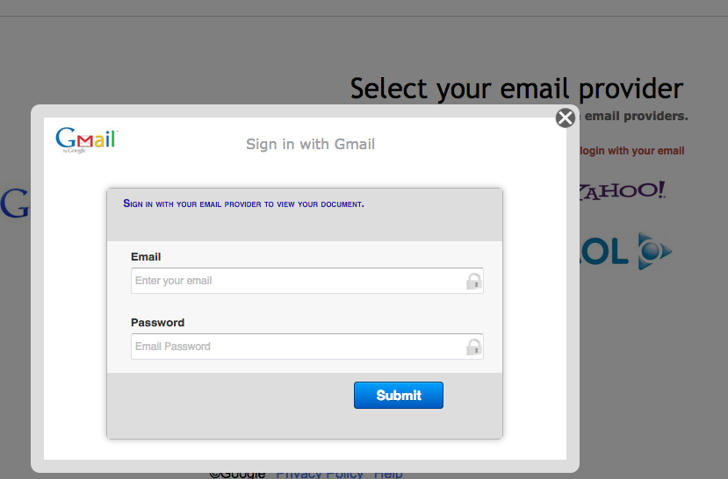728x479 pixels.
Task: Open the Privacy Policy link
Action: point(319,475)
